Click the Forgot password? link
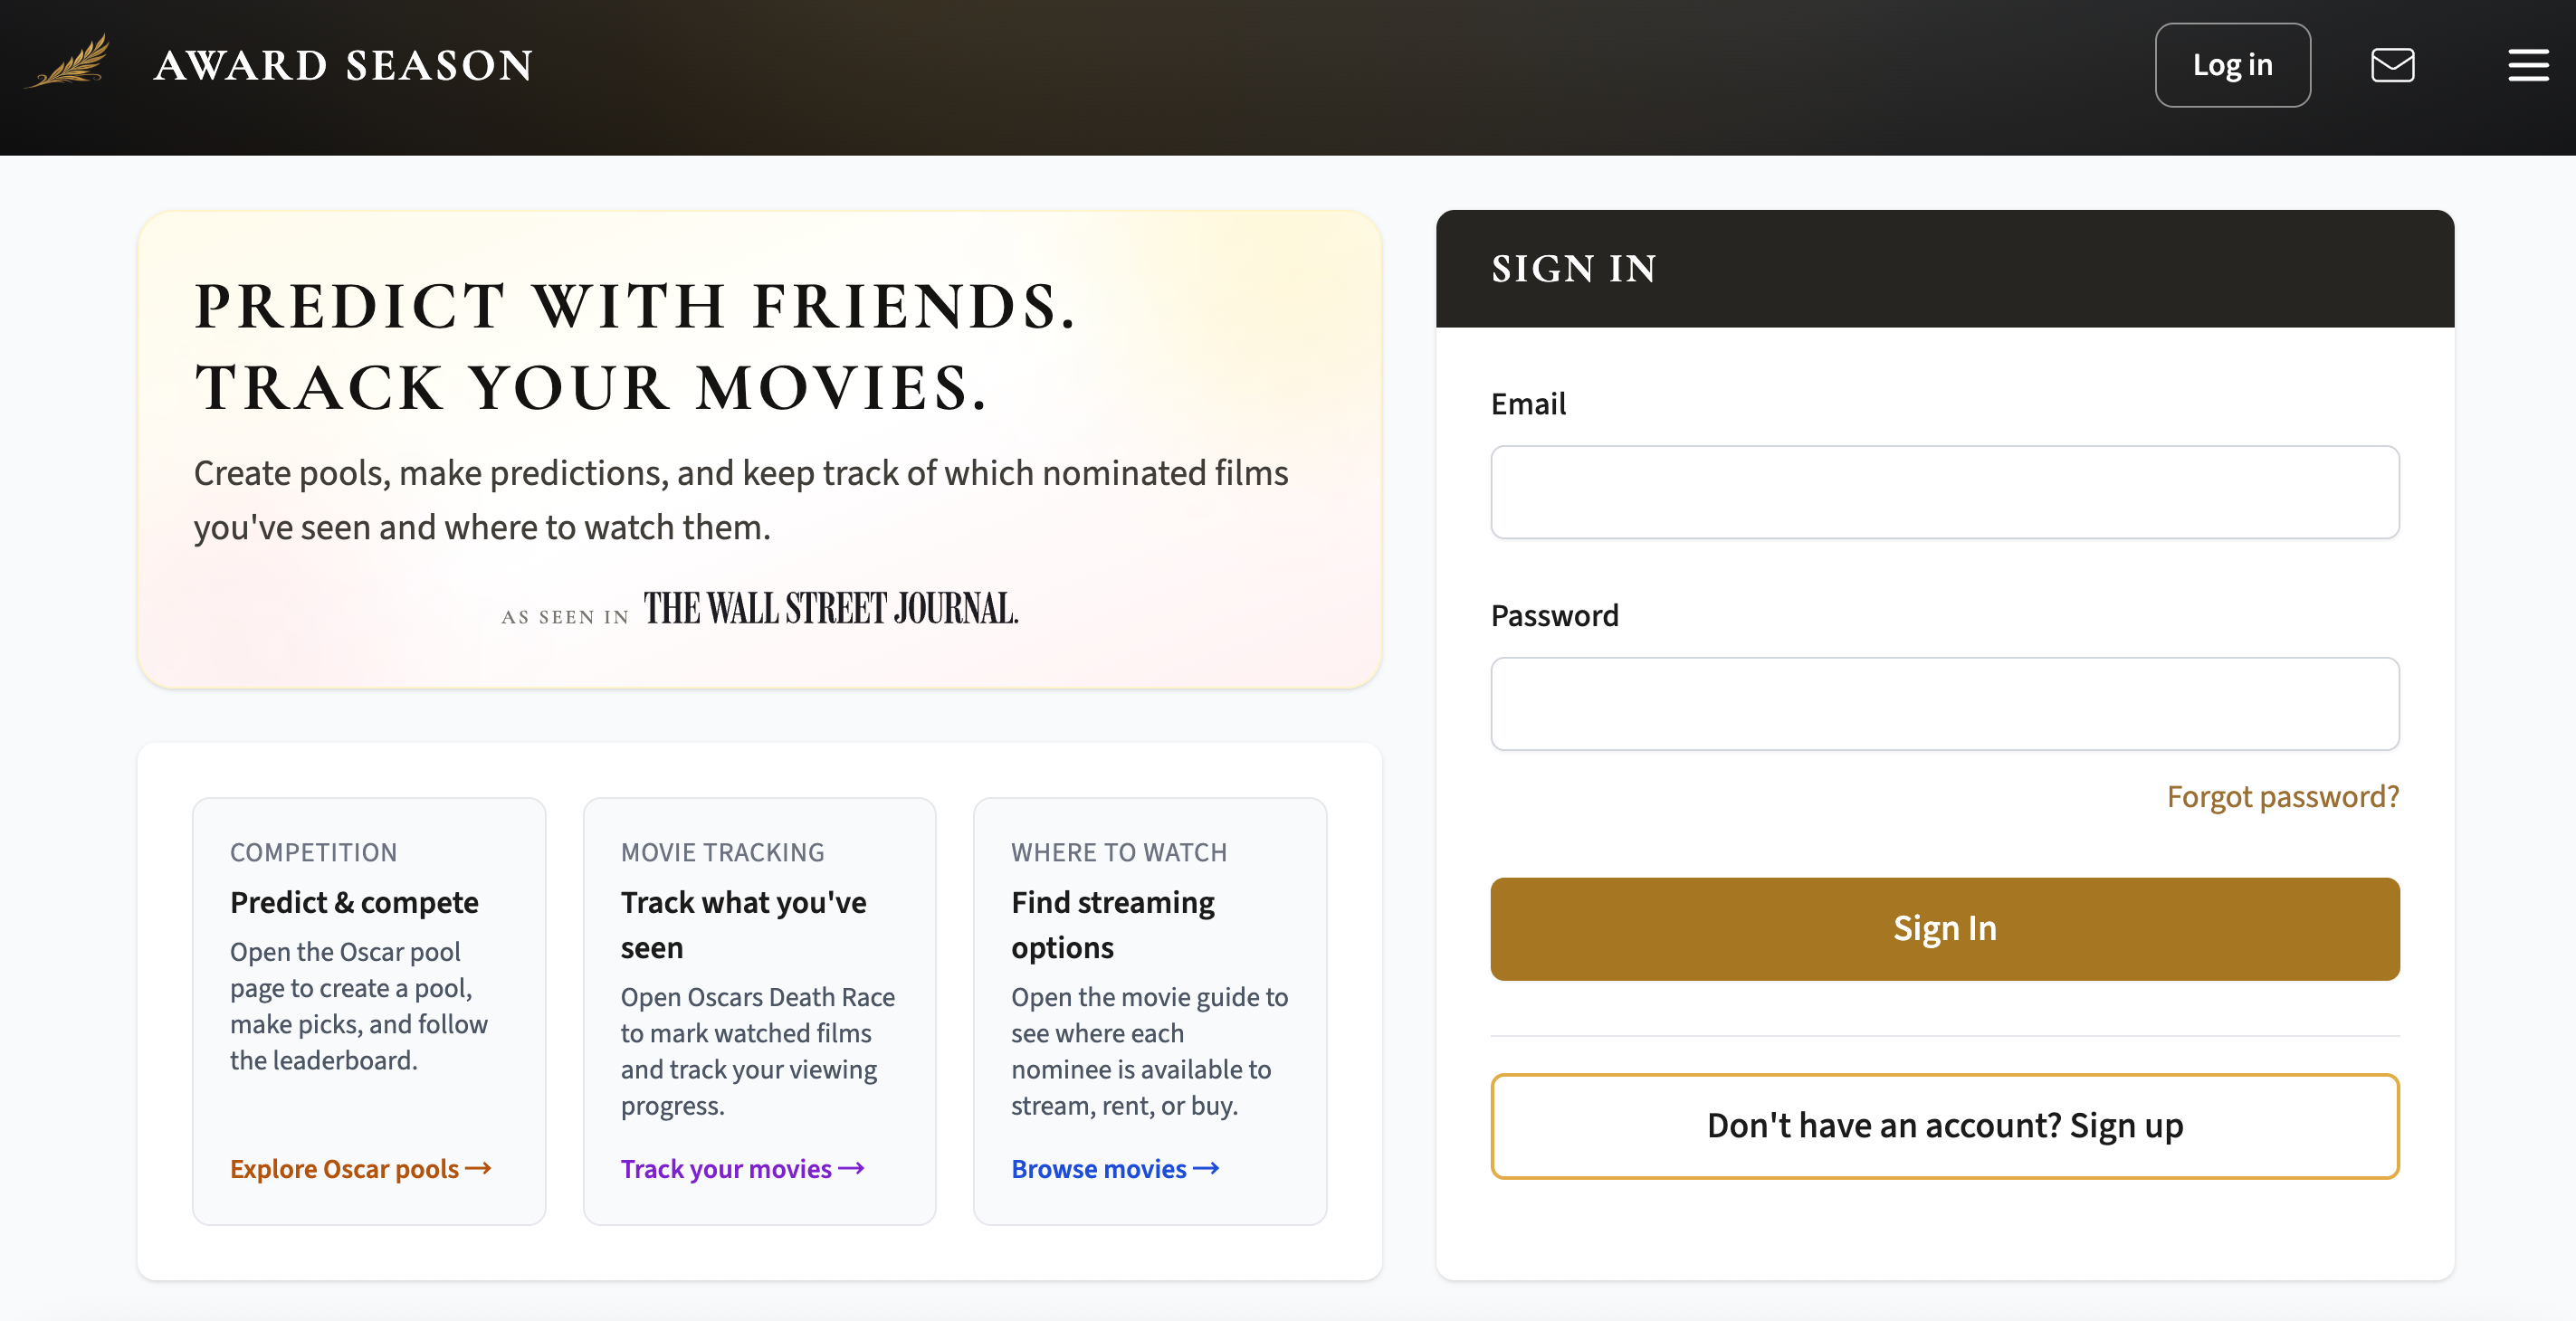This screenshot has width=2576, height=1321. 2282,796
